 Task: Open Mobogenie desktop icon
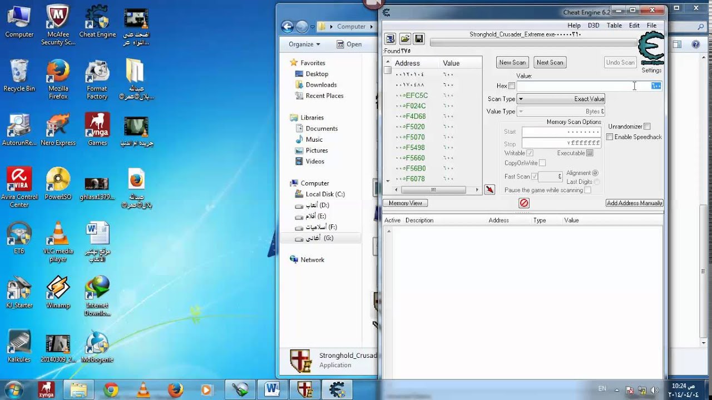97,347
